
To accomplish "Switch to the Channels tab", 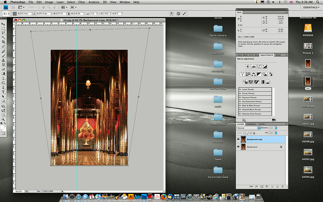I will coord(251,124).
